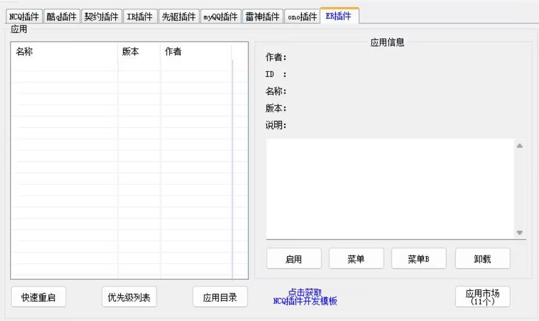Click the 快速重启 button
Viewport: 539px width, 321px height.
tap(39, 297)
